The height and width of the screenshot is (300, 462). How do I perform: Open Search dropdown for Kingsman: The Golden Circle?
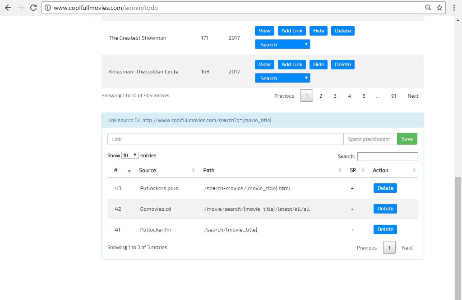[282, 78]
